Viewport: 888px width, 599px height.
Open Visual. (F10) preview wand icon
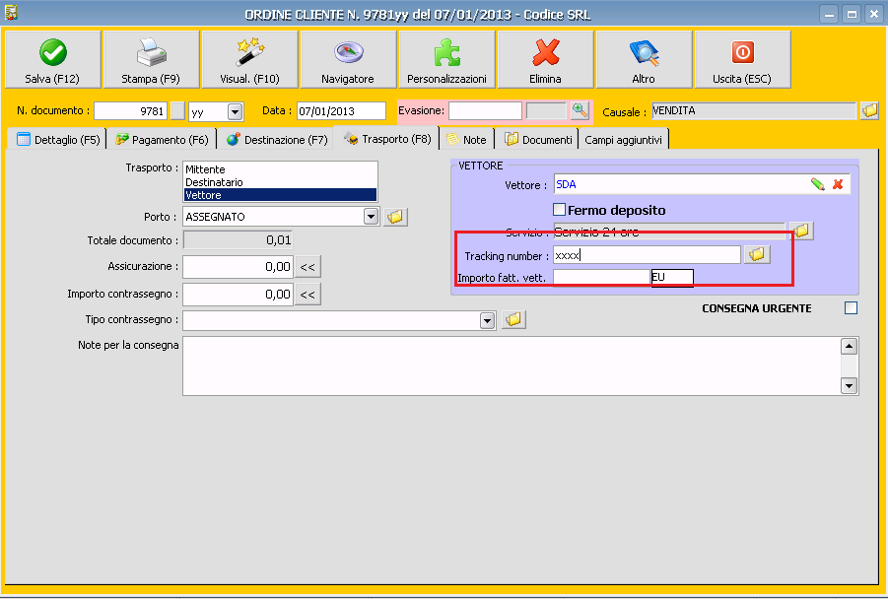click(x=249, y=53)
